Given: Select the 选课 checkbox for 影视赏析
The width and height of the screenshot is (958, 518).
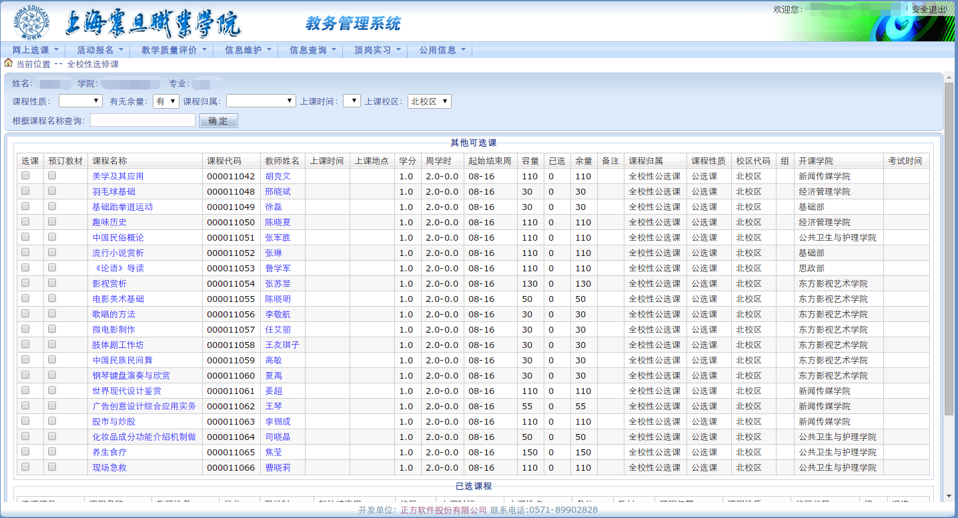Looking at the screenshot, I should click(x=25, y=283).
